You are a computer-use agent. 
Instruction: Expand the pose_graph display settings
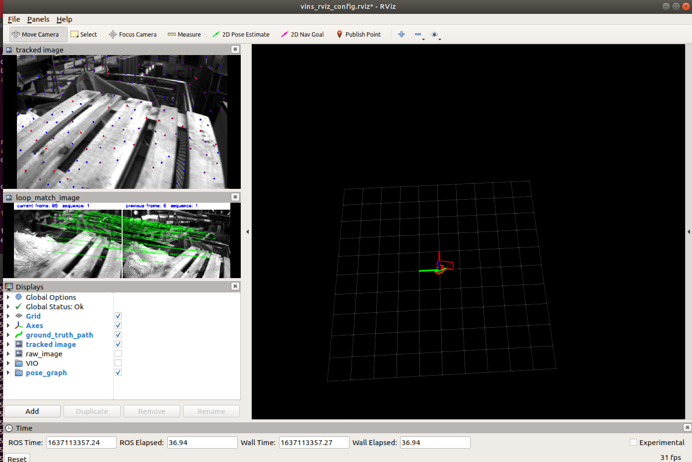[x=7, y=372]
